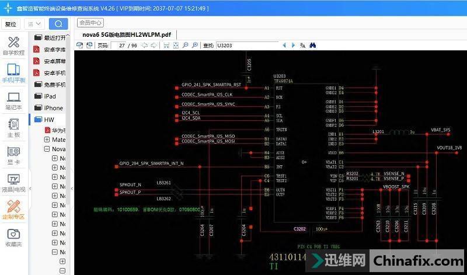Select the 手机|平板 category icon
The image size is (467, 275).
click(13, 73)
